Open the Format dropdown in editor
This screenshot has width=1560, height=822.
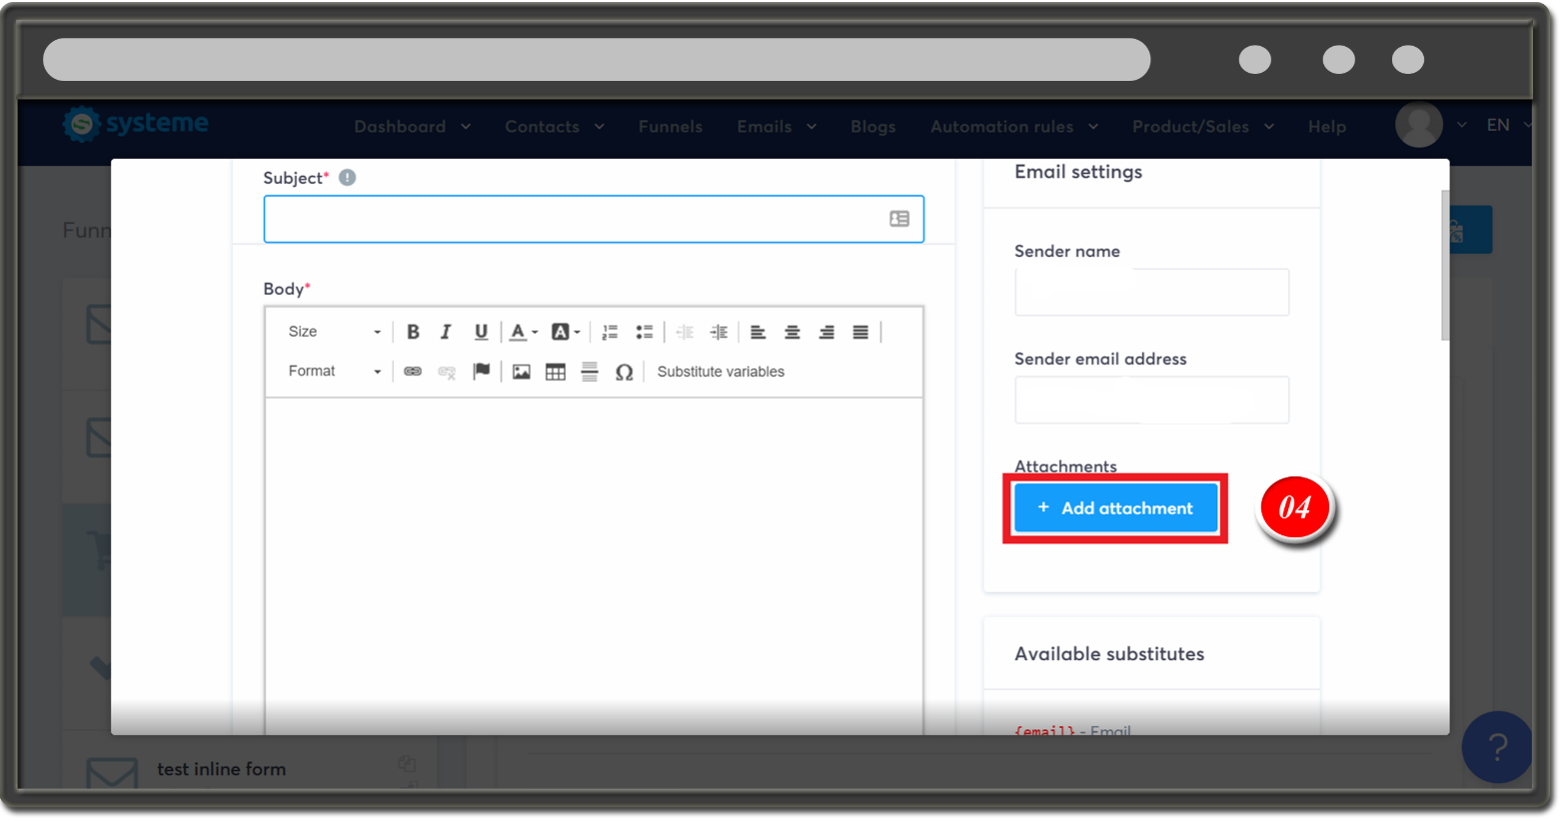tap(333, 372)
